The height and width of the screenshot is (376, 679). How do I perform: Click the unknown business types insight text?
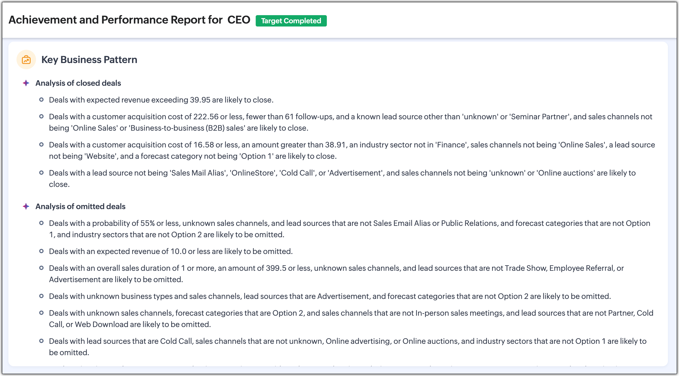329,296
